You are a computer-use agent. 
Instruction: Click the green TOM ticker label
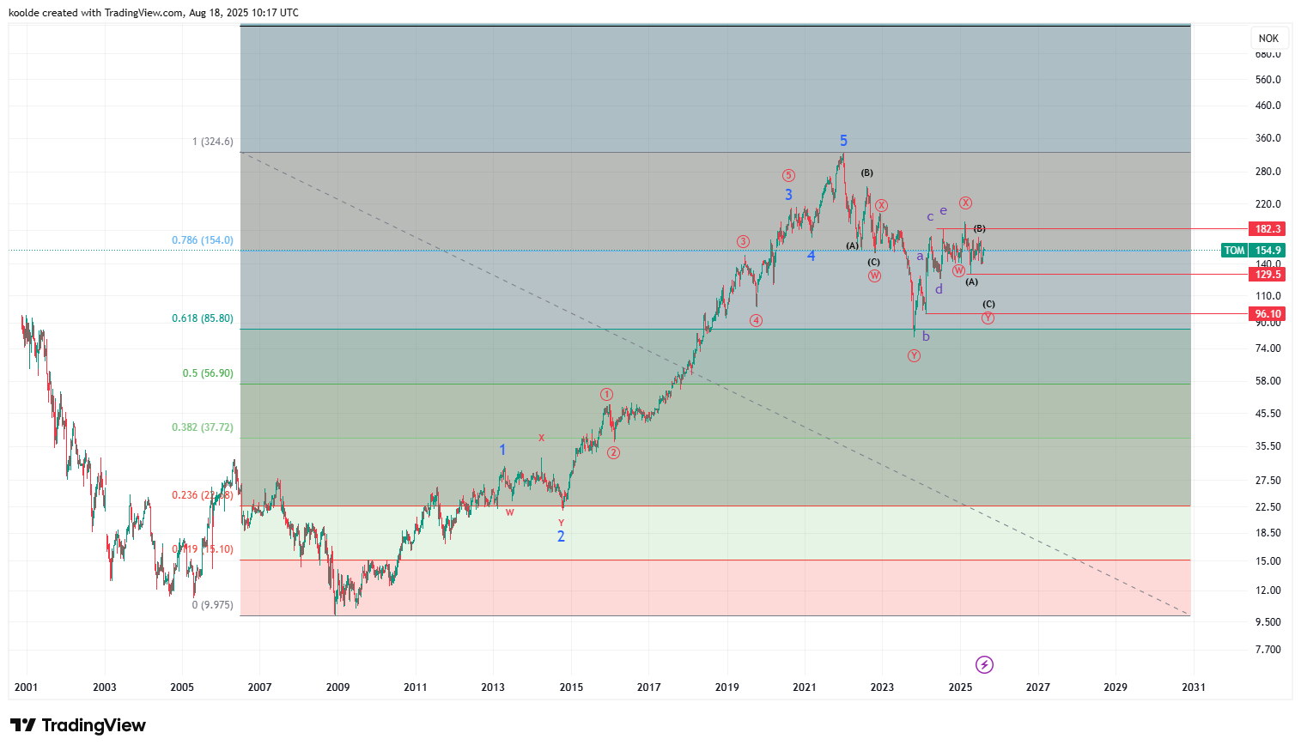pyautogui.click(x=1234, y=251)
